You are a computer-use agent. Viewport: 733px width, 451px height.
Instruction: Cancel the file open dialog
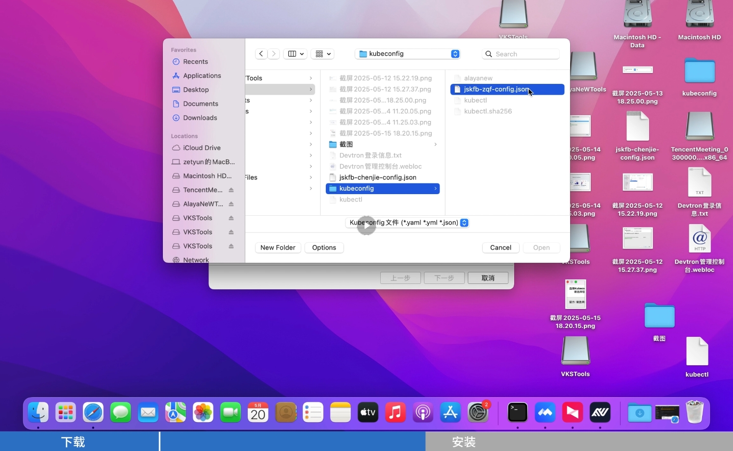(x=500, y=248)
